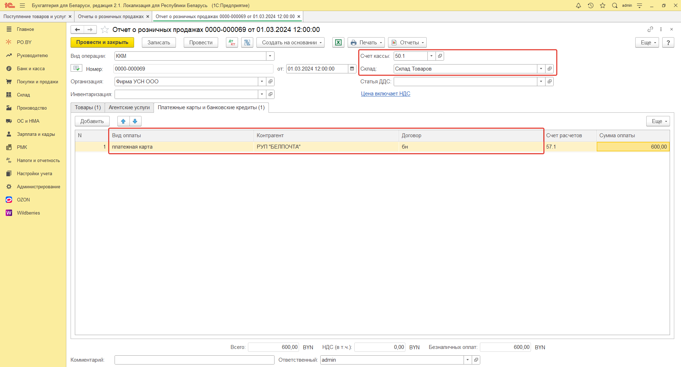Add a new payment row with Добавить
681x367 pixels.
coord(92,121)
